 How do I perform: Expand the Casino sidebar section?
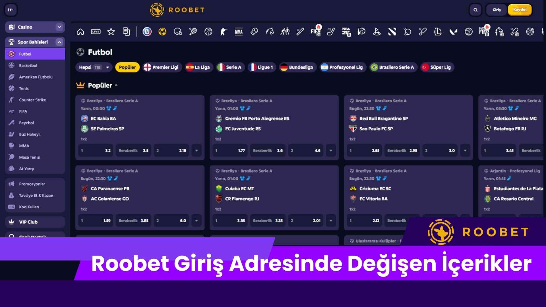[x=59, y=27]
